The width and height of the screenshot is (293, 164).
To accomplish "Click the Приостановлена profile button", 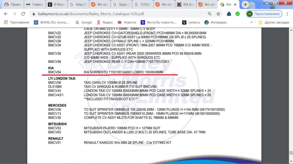I will [x=264, y=14].
